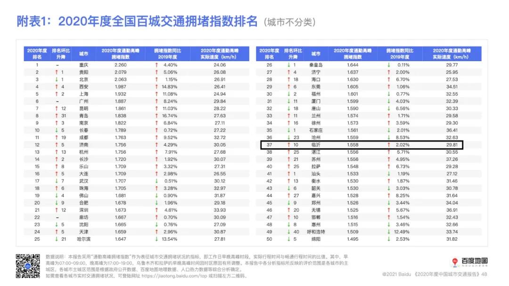This screenshot has height=286, width=509.
Task: Click congestion index 2.063 for 北京
Action: point(121,79)
